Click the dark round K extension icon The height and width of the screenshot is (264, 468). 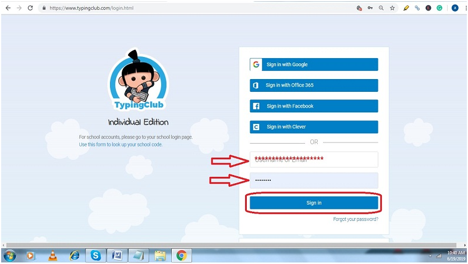point(428,8)
